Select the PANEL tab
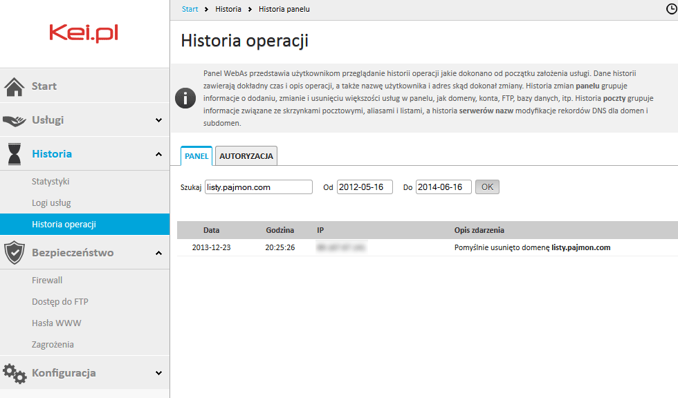 click(196, 156)
